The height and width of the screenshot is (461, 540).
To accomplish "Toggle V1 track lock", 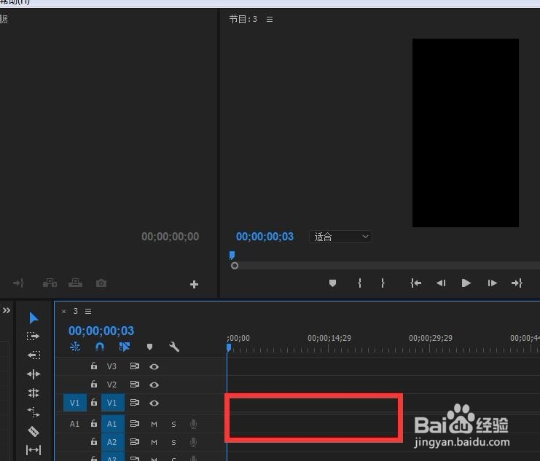I will pyautogui.click(x=94, y=402).
